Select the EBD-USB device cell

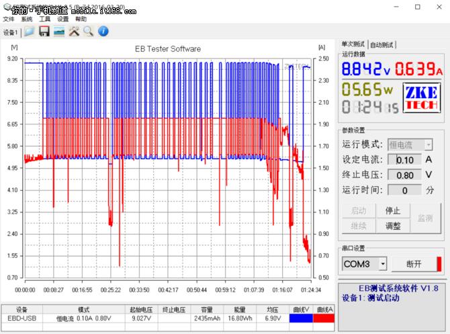point(21,318)
